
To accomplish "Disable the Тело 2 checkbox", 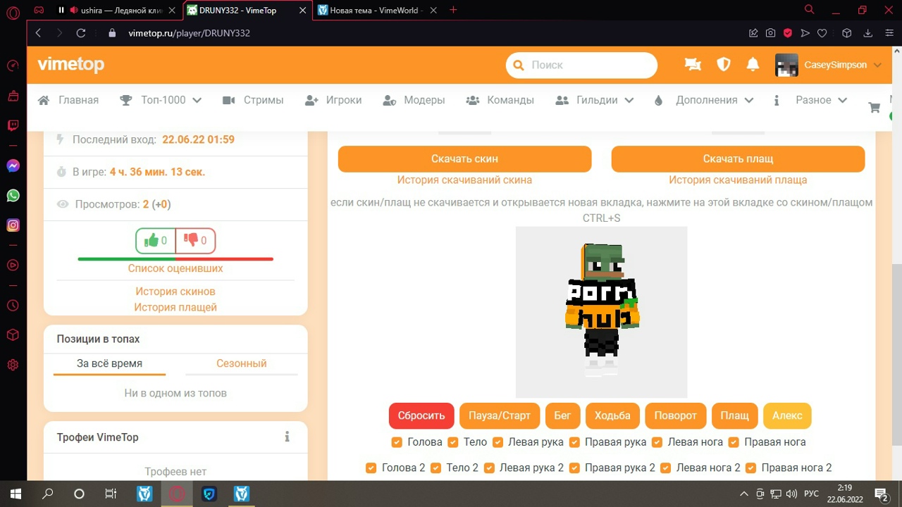I will tap(435, 468).
